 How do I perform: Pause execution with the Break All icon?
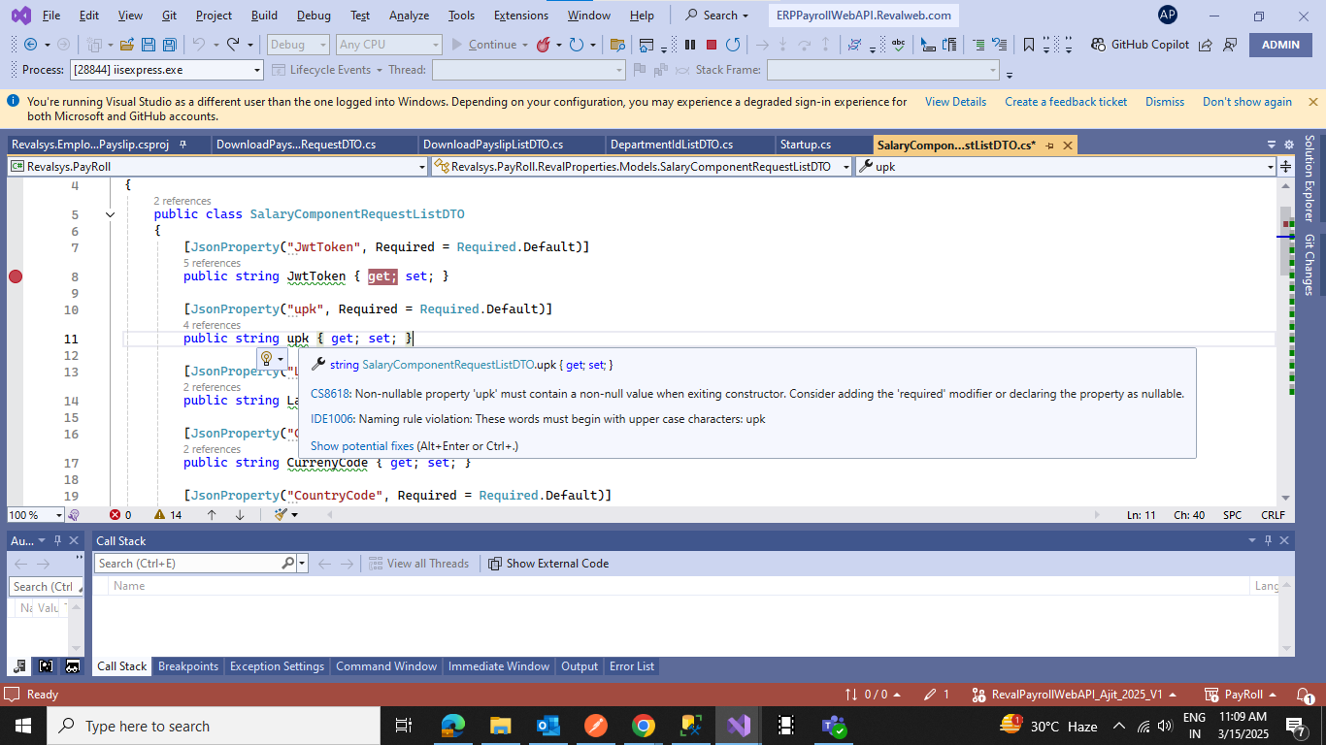pos(690,45)
